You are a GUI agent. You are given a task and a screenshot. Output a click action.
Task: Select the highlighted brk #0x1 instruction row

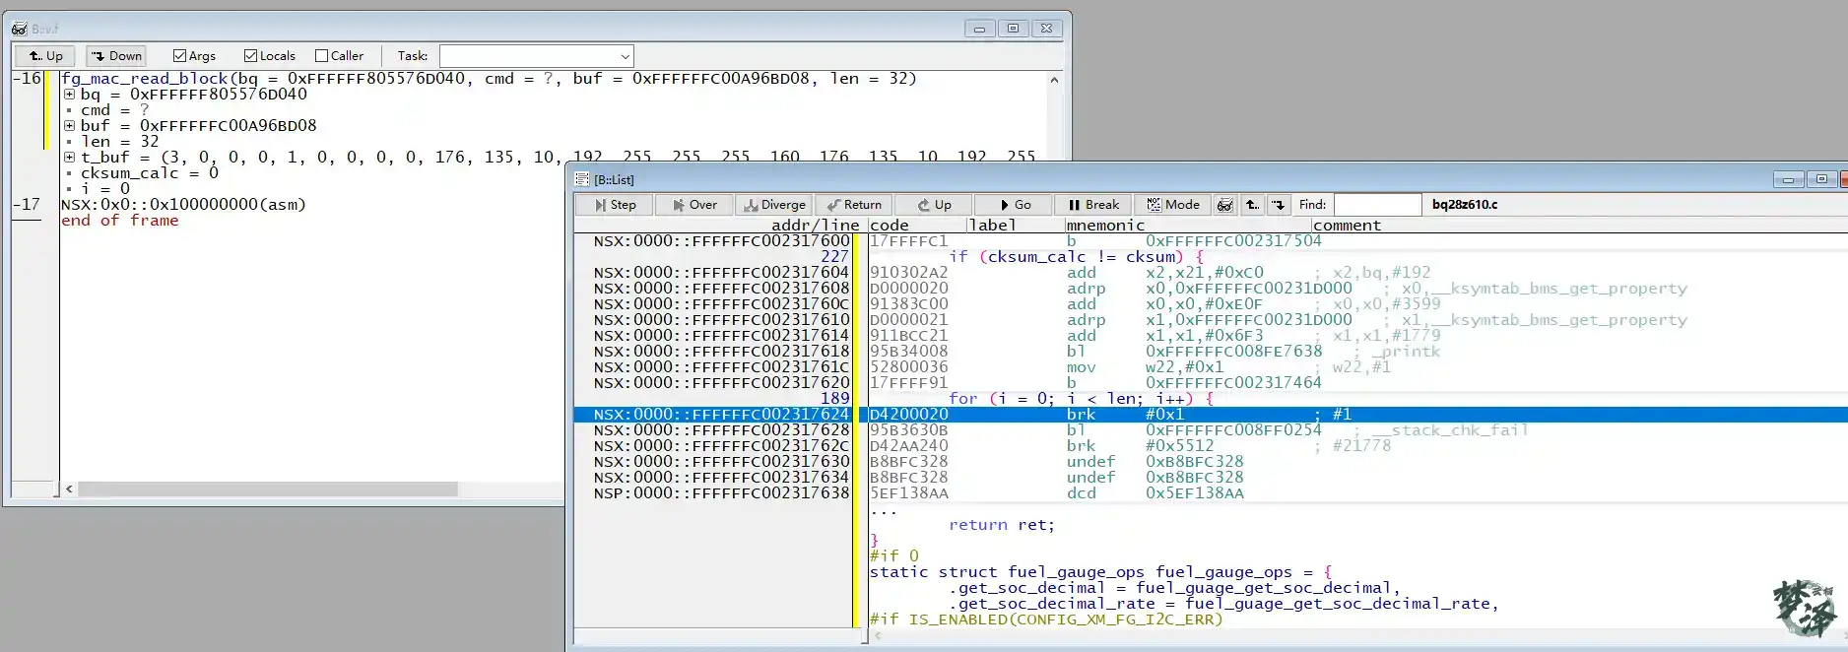coord(1211,415)
